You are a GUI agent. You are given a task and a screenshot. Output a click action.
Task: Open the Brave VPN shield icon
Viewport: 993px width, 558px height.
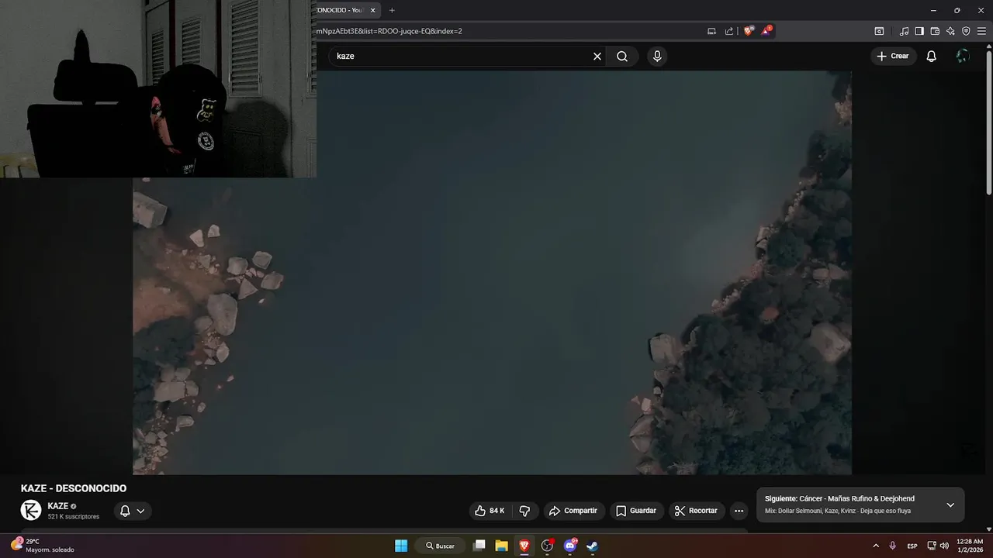pos(966,31)
